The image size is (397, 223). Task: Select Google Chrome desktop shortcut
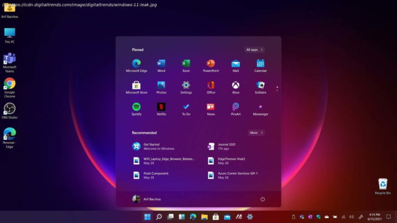[x=9, y=88]
